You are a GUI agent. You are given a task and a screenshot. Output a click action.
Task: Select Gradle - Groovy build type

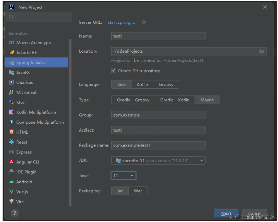pos(133,100)
